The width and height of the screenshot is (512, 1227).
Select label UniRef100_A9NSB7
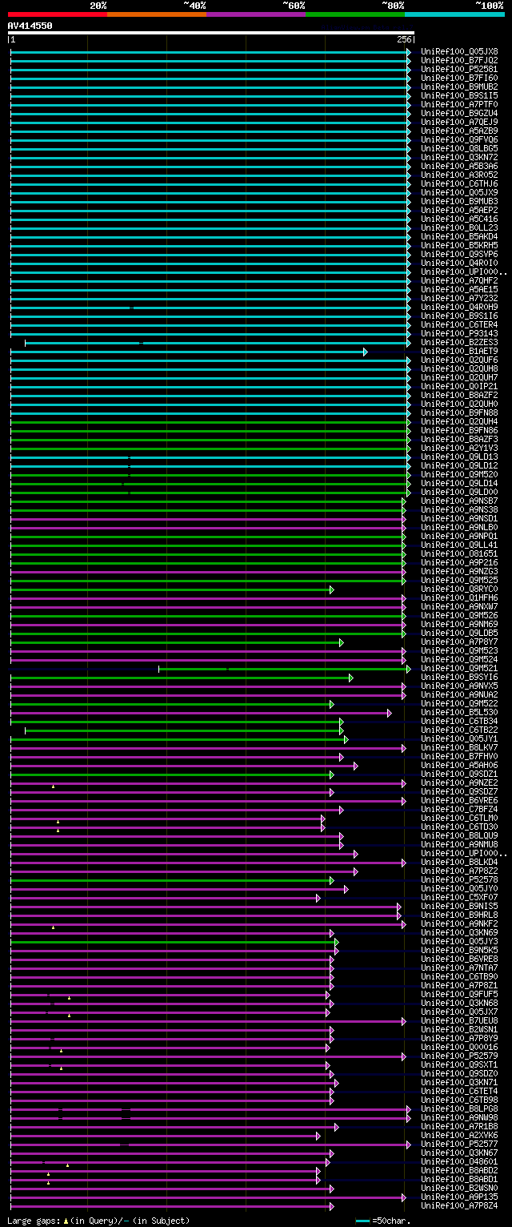459,501
